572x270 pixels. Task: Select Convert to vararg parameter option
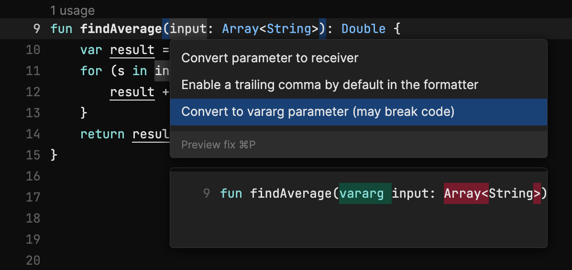coord(359,112)
